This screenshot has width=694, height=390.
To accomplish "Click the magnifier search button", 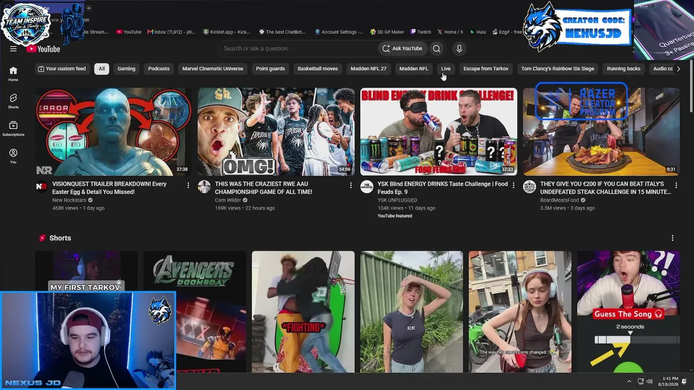I will point(436,49).
